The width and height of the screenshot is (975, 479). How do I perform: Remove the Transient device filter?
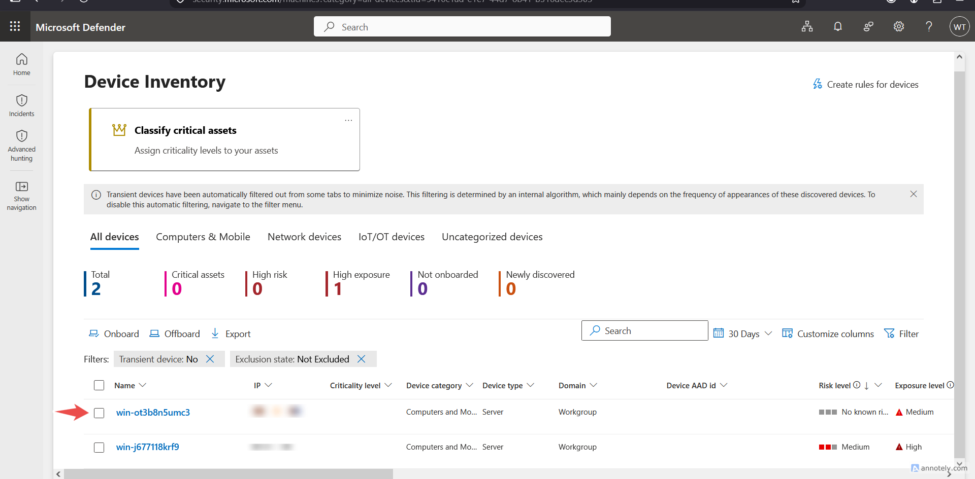pyautogui.click(x=210, y=359)
